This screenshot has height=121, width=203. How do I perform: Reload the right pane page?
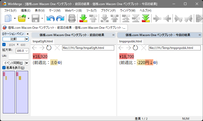135,48
